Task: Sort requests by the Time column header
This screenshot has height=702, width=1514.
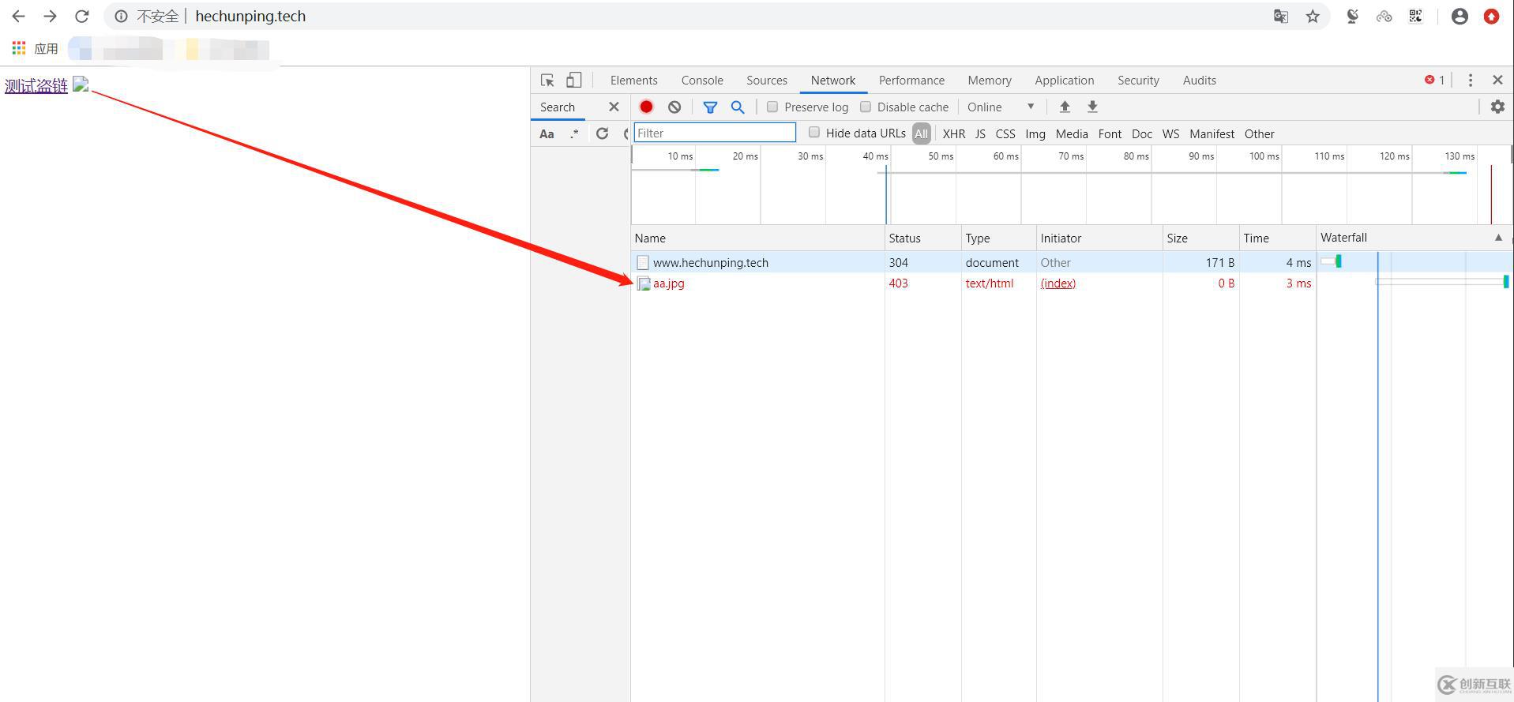Action: coord(1277,238)
